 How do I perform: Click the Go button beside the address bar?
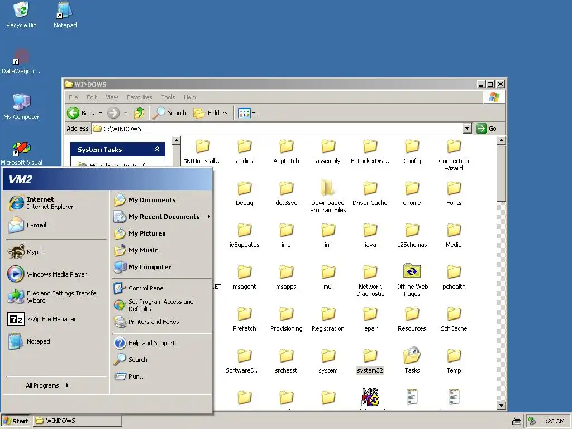coord(487,128)
